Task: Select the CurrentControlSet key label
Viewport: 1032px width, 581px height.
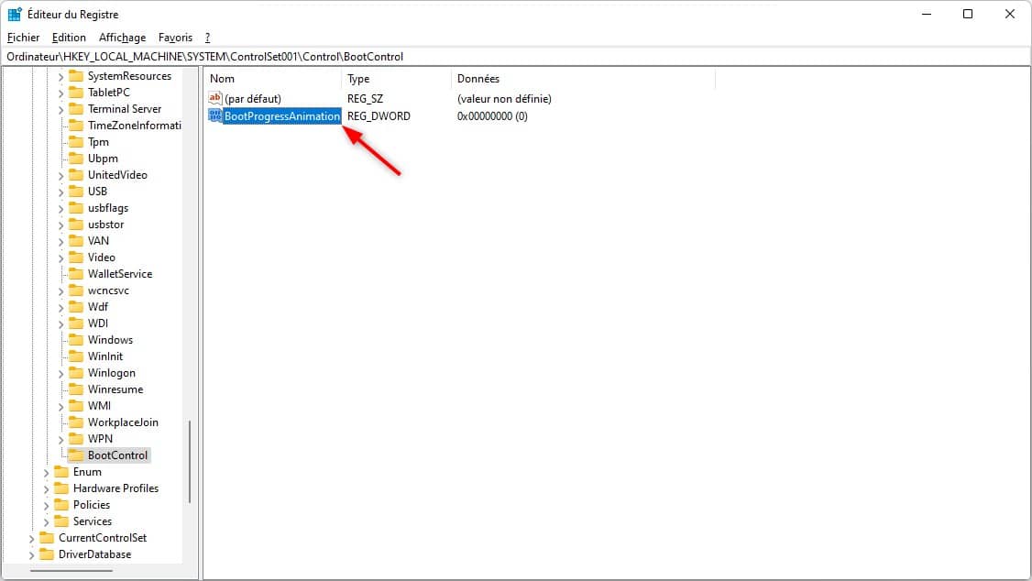Action: pyautogui.click(x=103, y=538)
